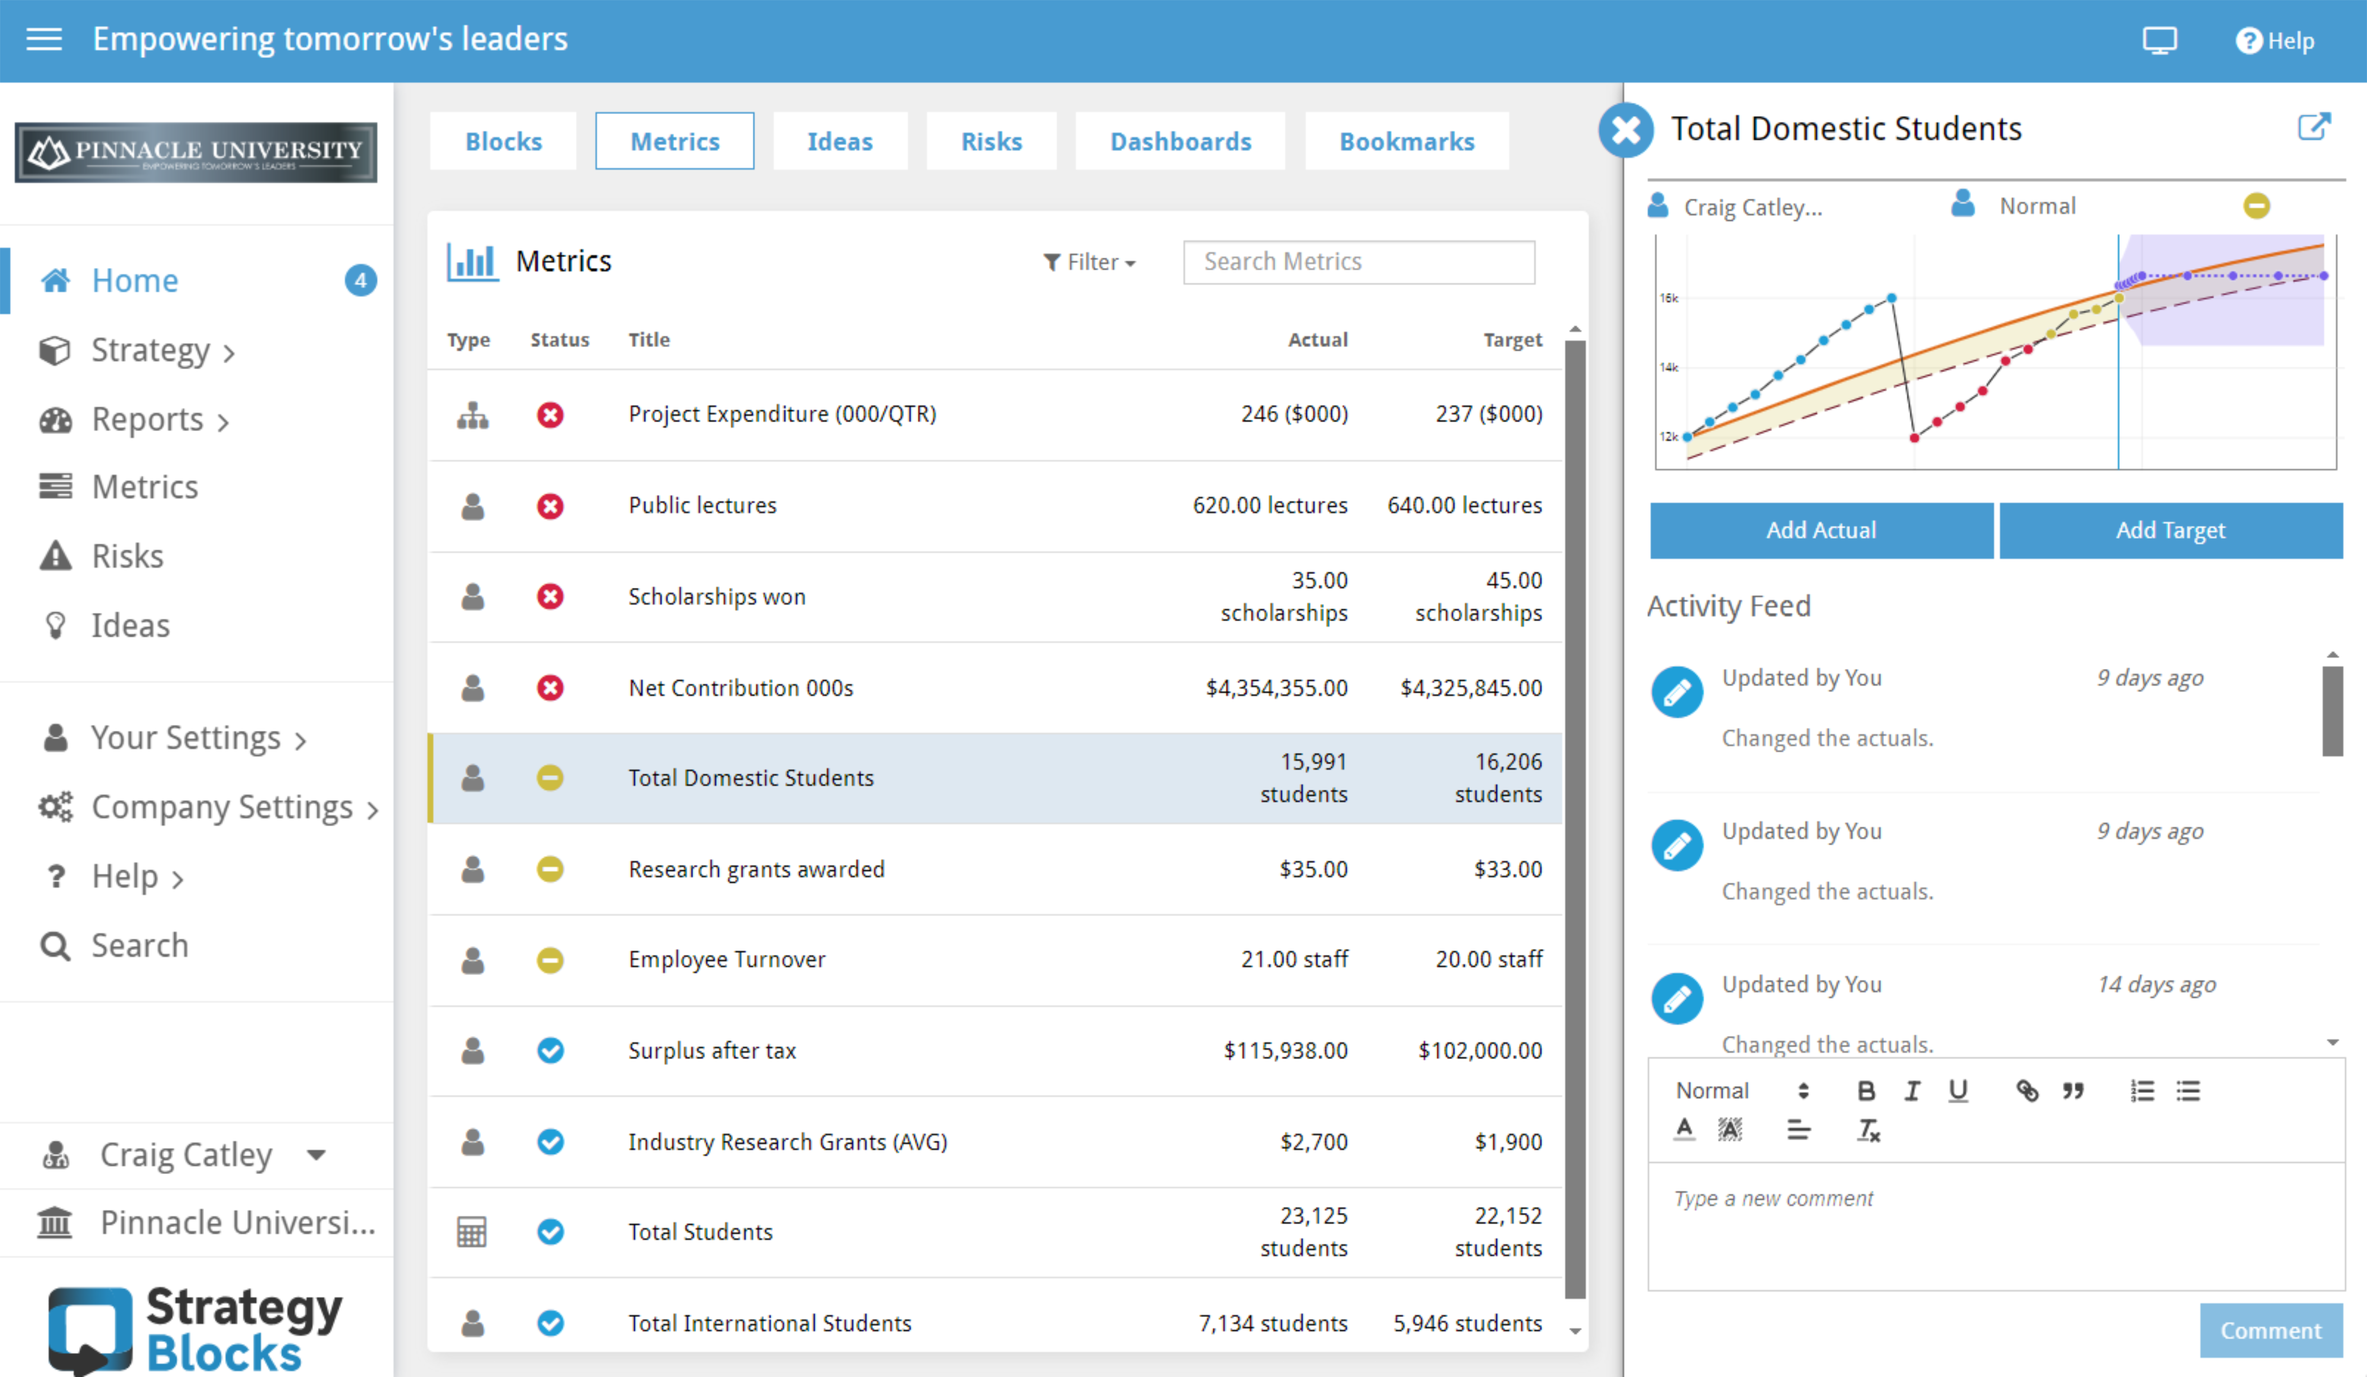Open the Normal text style dropdown

click(1742, 1091)
